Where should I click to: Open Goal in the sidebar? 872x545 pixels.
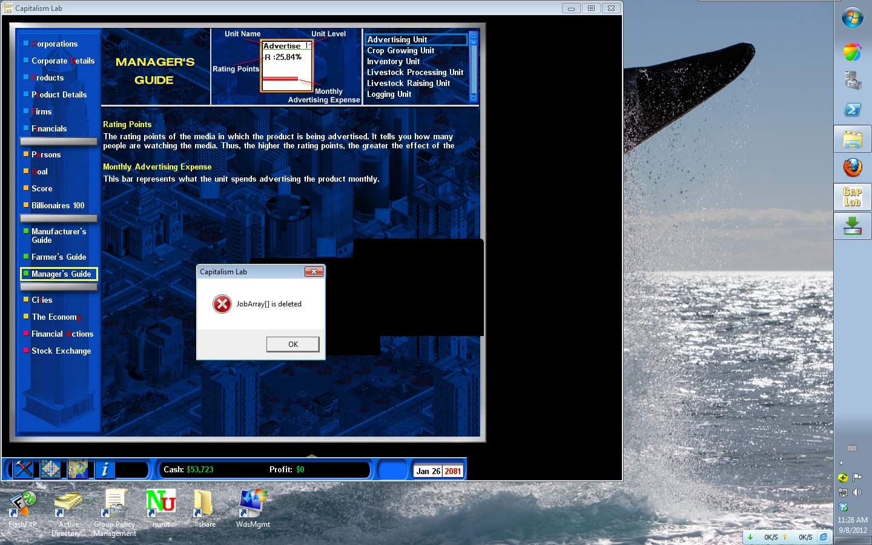[39, 171]
